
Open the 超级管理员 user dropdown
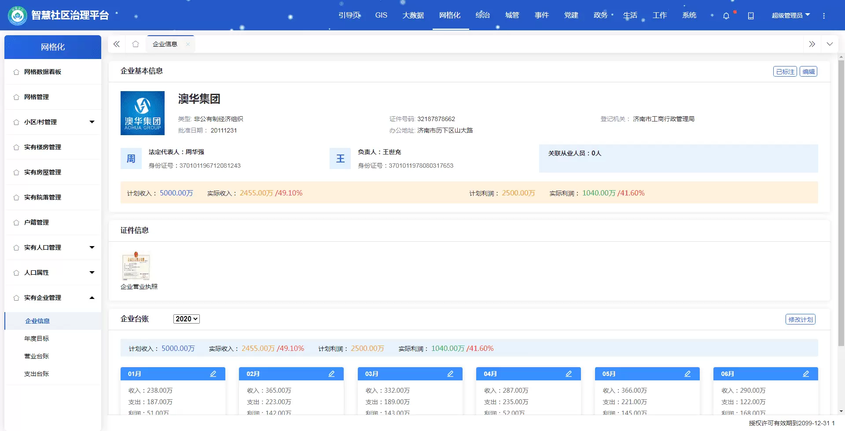[x=790, y=15]
